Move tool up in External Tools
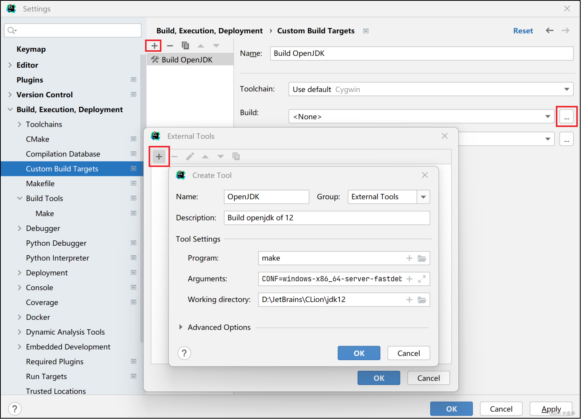The height and width of the screenshot is (419, 581). tap(205, 156)
